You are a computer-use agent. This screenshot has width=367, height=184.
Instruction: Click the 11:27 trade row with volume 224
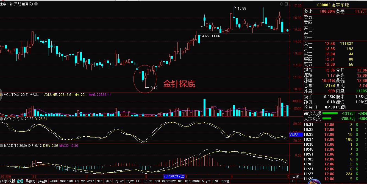click(x=335, y=174)
